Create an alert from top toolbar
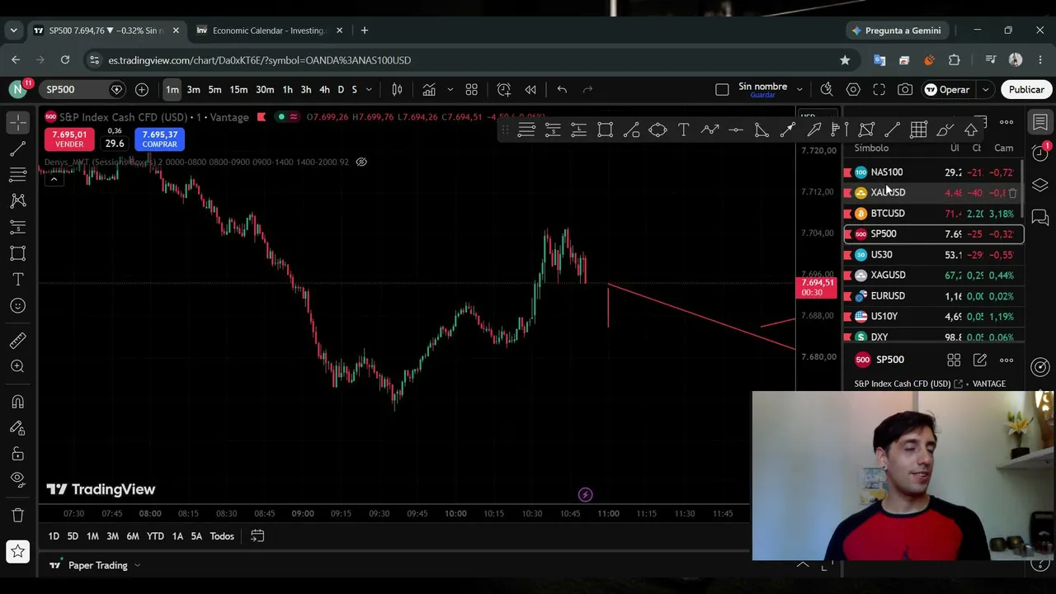The height and width of the screenshot is (594, 1056). [504, 89]
